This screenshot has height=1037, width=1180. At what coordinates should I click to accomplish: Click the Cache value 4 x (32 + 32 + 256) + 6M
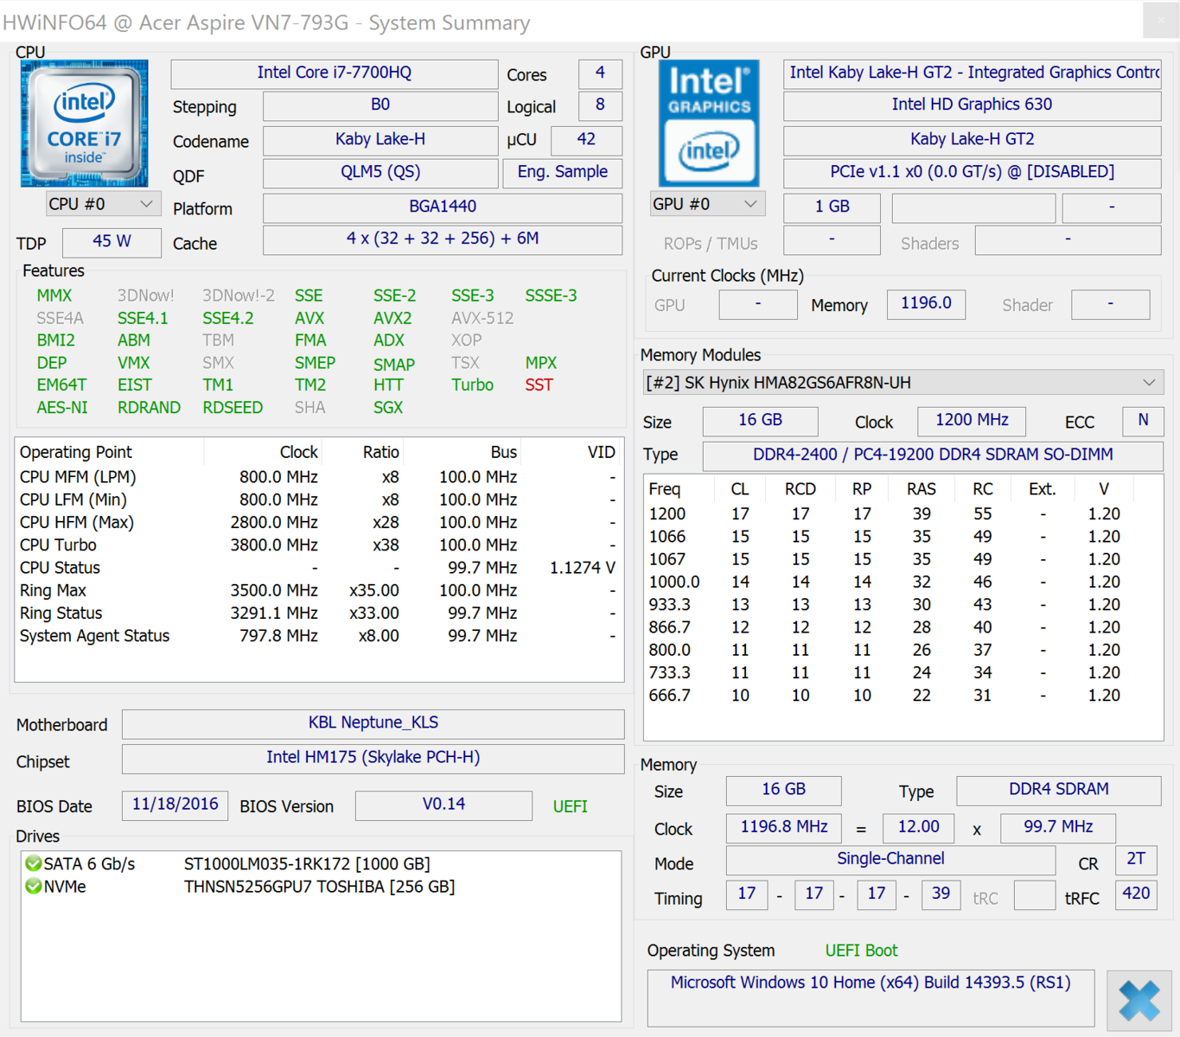click(x=443, y=239)
